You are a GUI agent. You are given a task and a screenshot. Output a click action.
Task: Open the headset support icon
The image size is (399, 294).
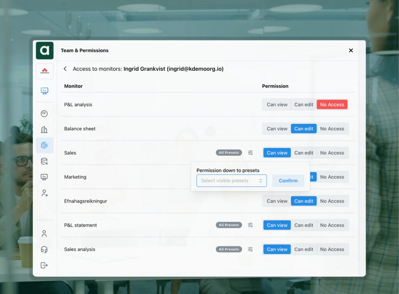pyautogui.click(x=44, y=250)
